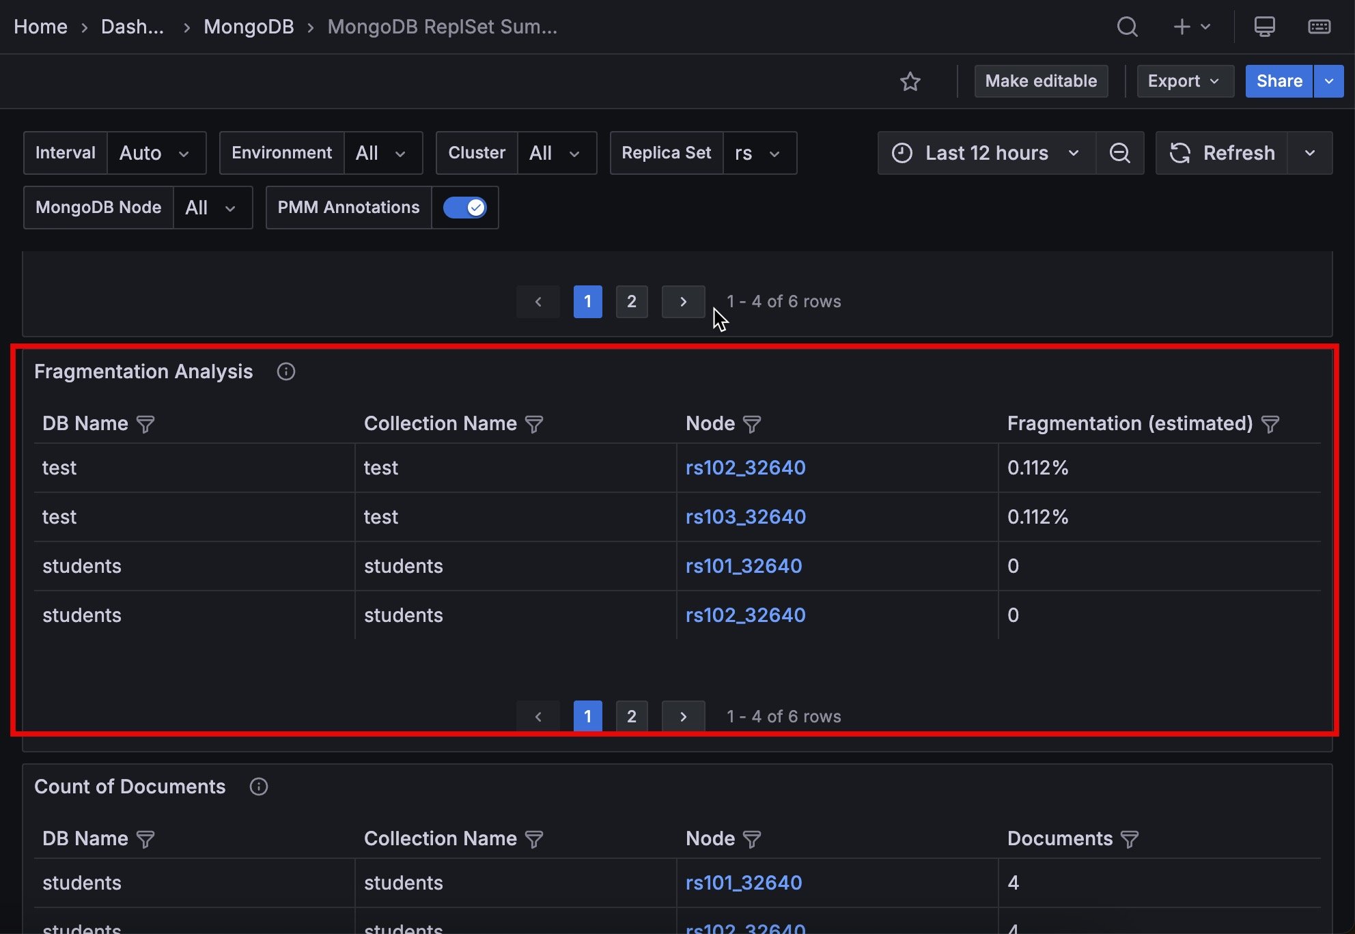
Task: Go to page 2 of Fragmentation Analysis
Action: click(x=631, y=716)
